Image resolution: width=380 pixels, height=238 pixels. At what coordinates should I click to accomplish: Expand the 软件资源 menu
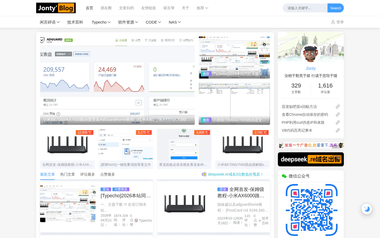[128, 22]
